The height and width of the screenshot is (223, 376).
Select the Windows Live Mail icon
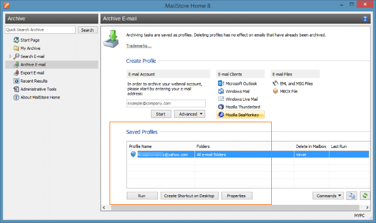(x=221, y=99)
